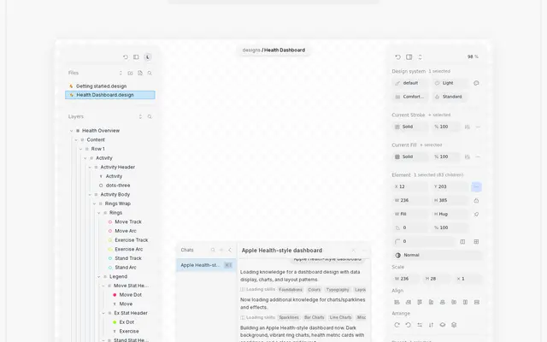Toggle the aspect ratio lock beside H 385
The width and height of the screenshot is (547, 342).
pyautogui.click(x=476, y=200)
